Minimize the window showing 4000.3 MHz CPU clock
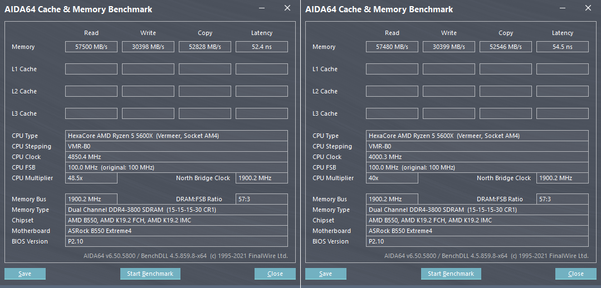Screen dimensions: 601x288 coord(563,8)
